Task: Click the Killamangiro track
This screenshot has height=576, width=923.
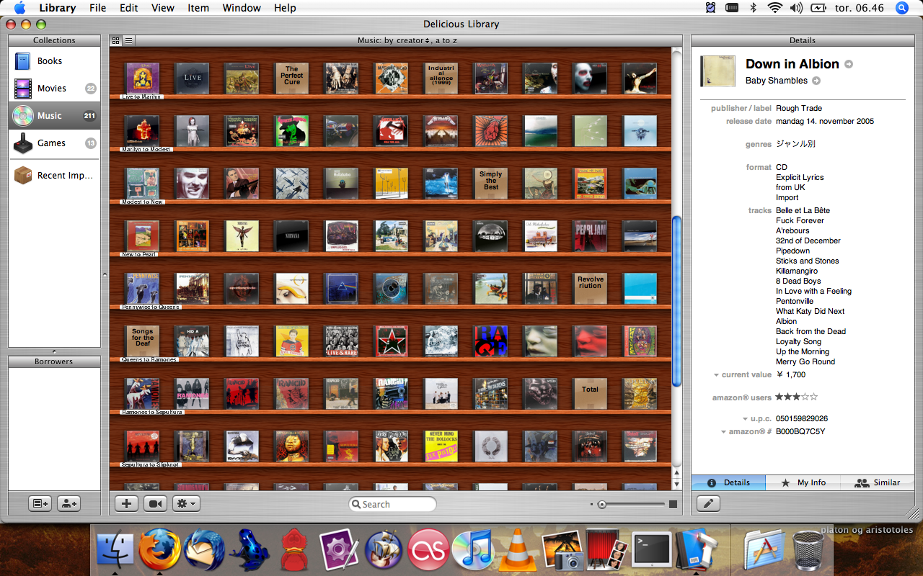Action: coord(797,271)
